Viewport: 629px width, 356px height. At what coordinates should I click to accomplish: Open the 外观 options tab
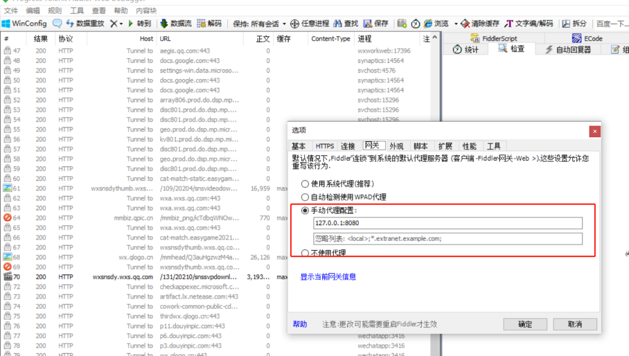click(397, 146)
